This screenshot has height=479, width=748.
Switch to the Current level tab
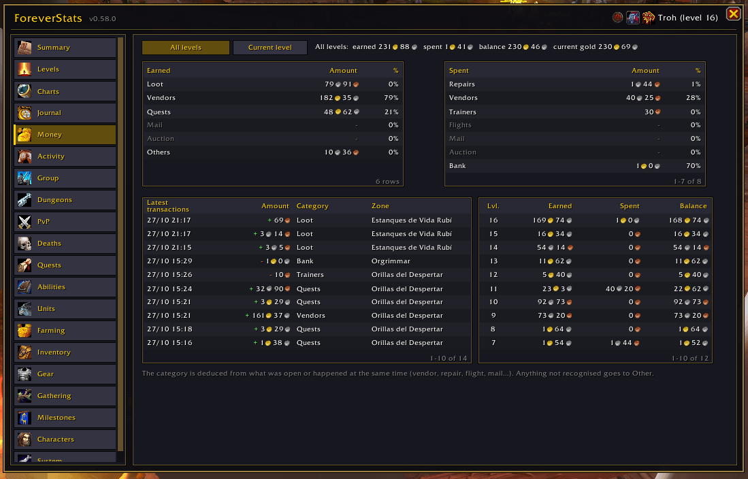pos(270,47)
